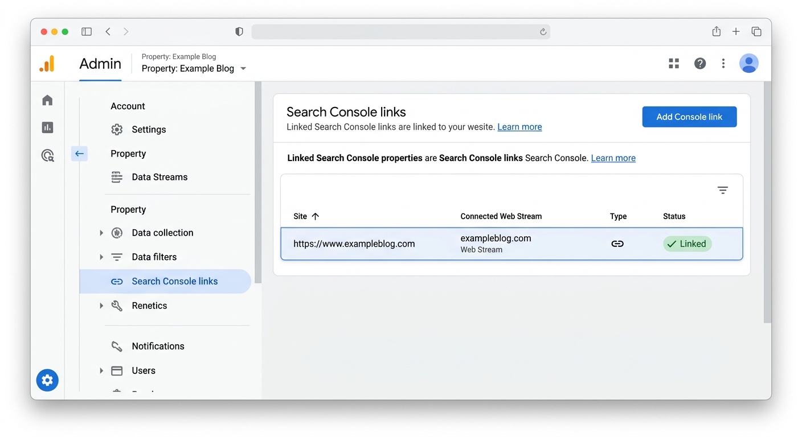
Task: Click the Linked status badge
Action: click(687, 244)
